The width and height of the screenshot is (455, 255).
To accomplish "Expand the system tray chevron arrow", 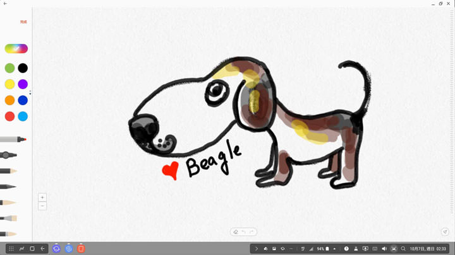I will pos(256,249).
